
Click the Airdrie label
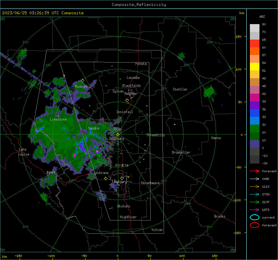point(122,165)
